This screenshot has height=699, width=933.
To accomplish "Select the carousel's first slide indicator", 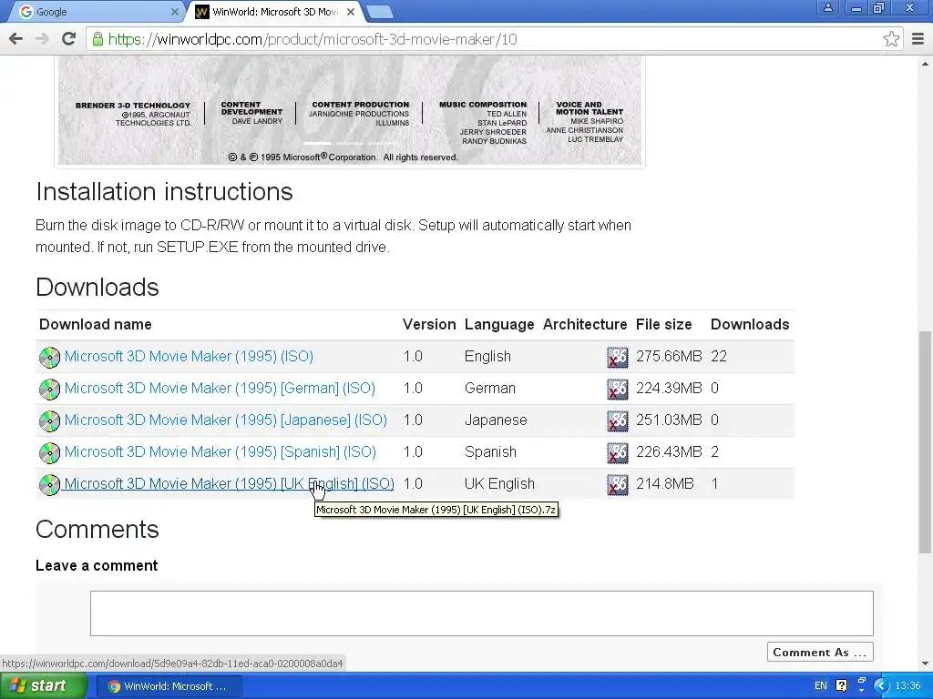I will pyautogui.click(x=317, y=143).
